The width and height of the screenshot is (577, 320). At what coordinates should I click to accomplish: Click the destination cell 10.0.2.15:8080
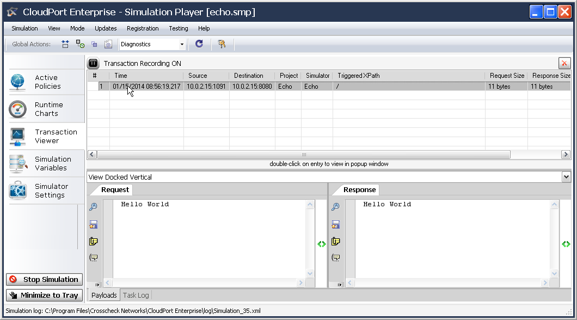click(x=252, y=87)
